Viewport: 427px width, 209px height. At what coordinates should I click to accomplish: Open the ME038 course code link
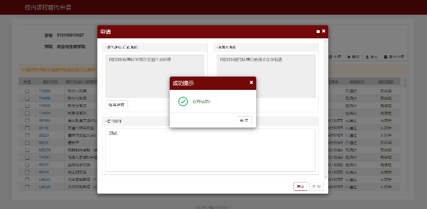point(45,150)
